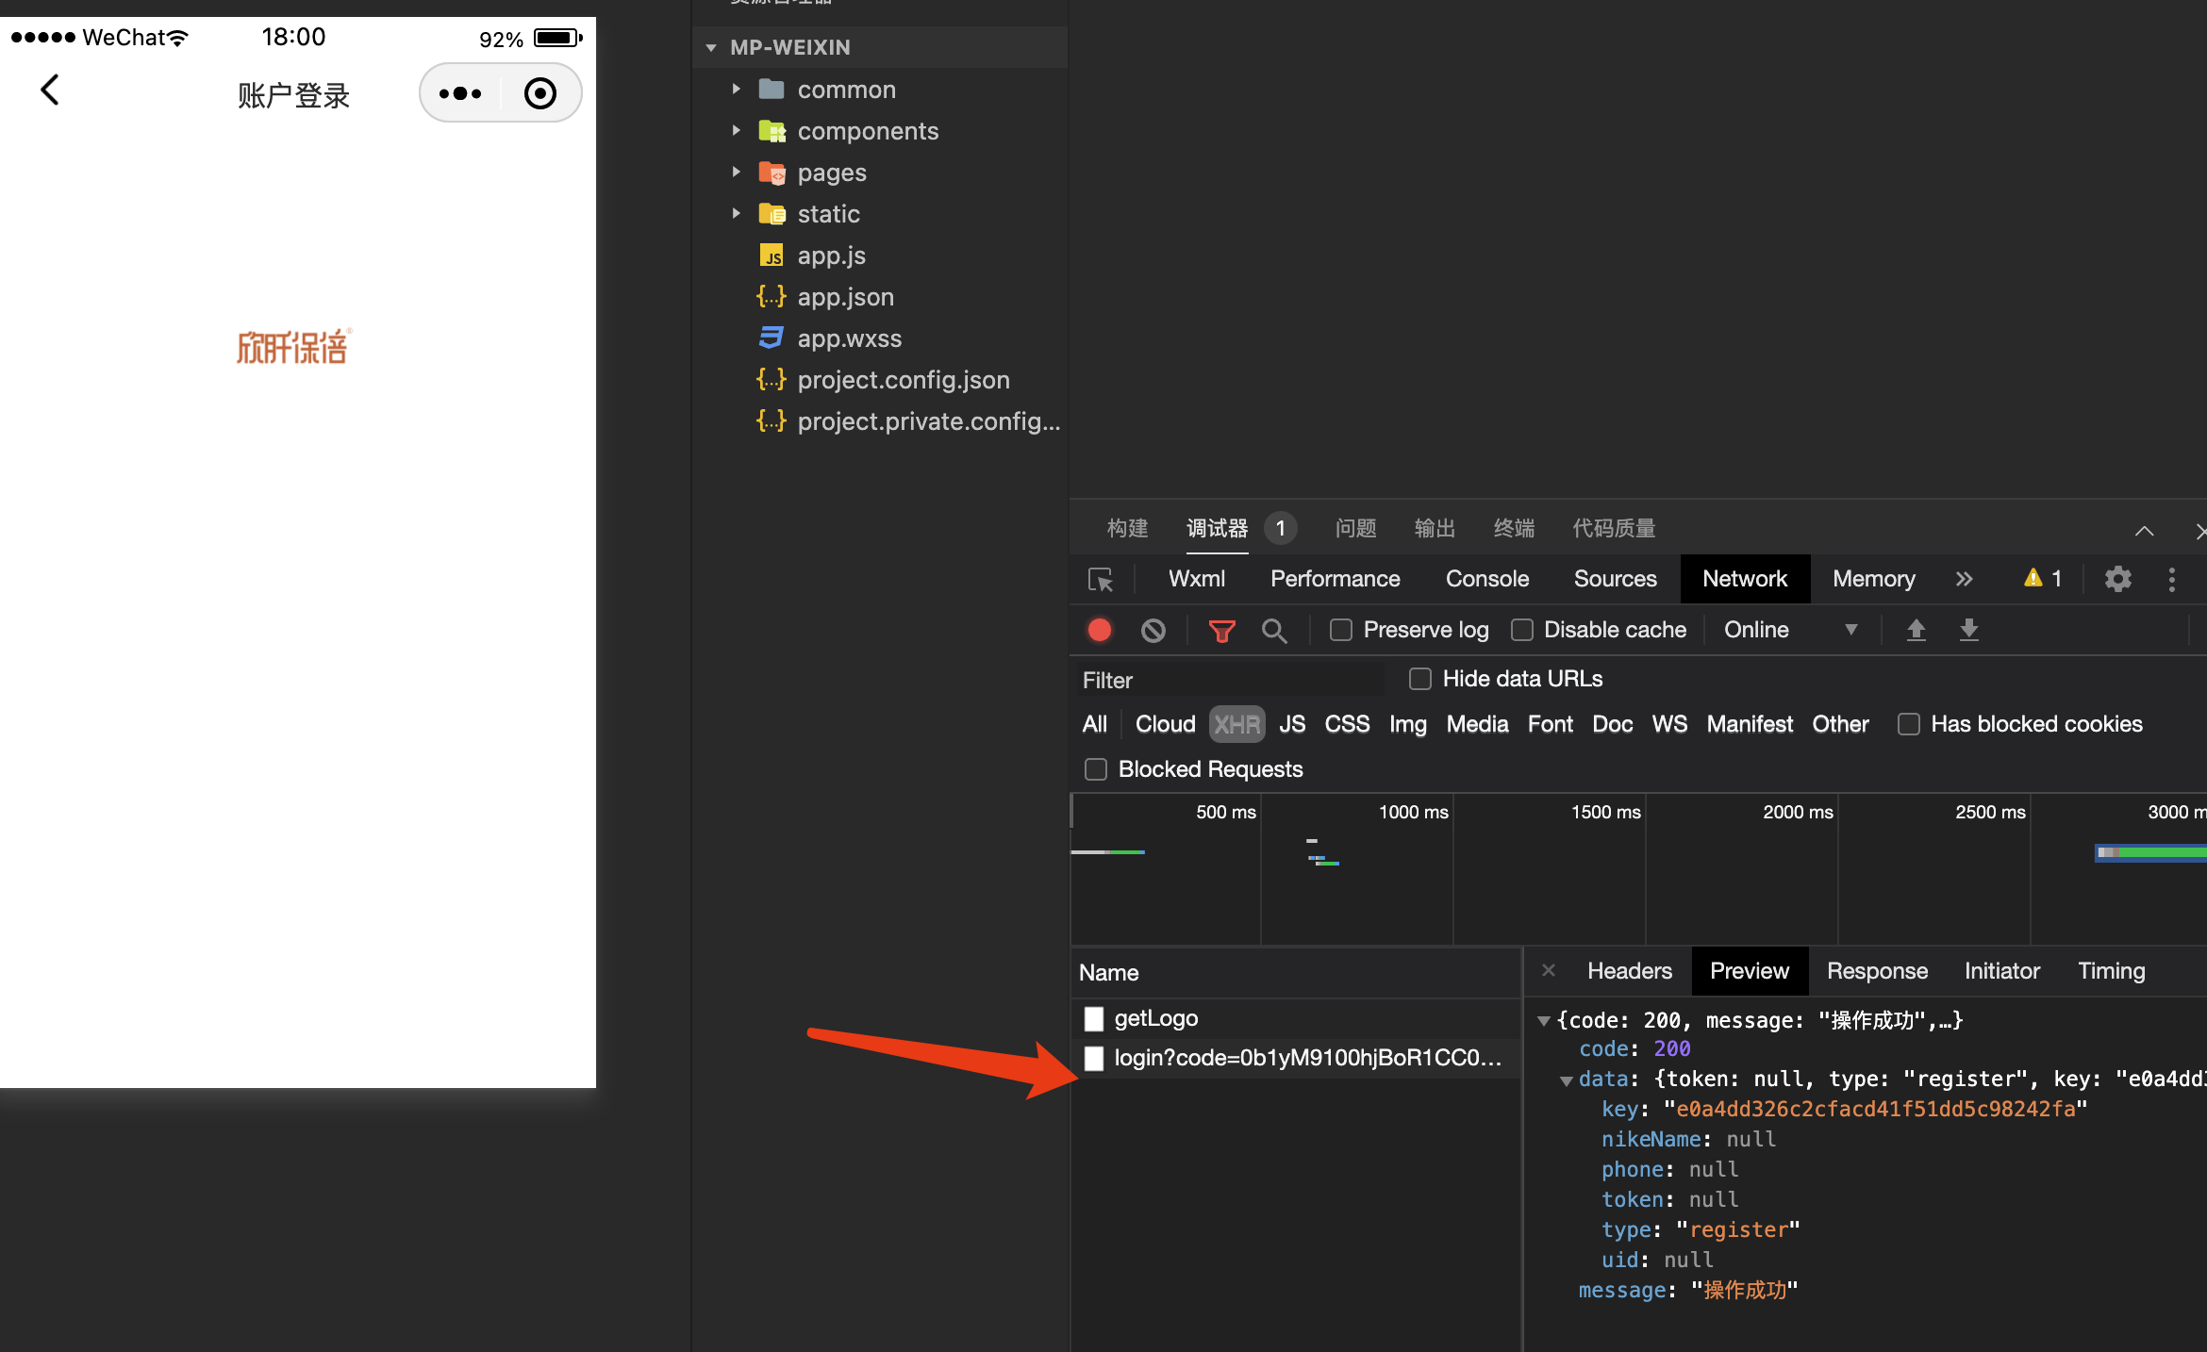2207x1352 pixels.
Task: Open the Headers detail tab
Action: point(1629,971)
